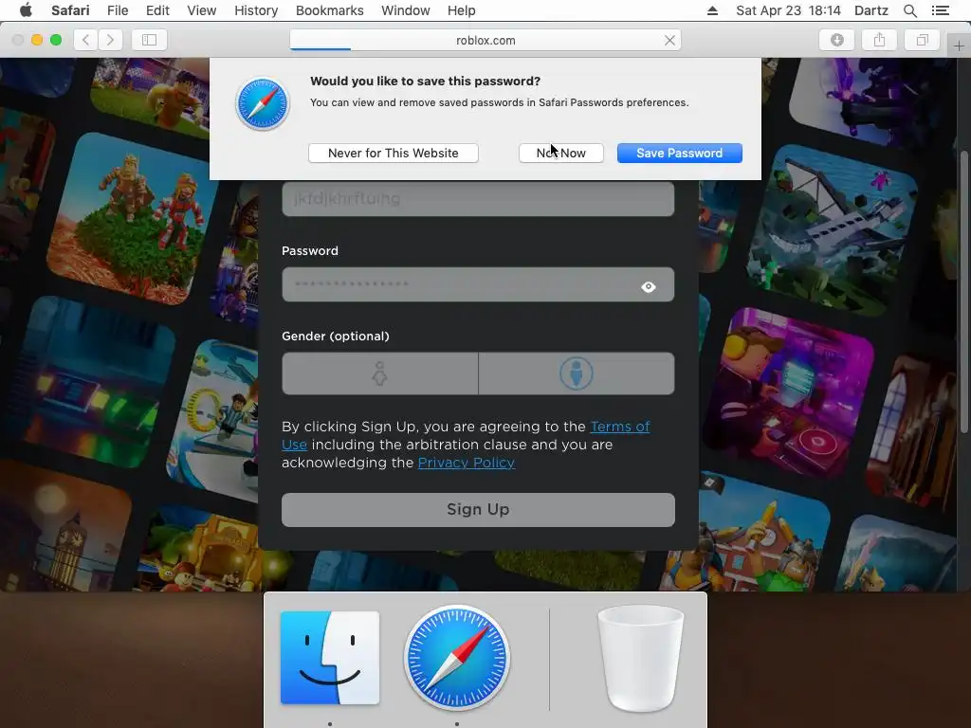This screenshot has width=971, height=728.
Task: Choose Never for This Website
Action: point(394,153)
